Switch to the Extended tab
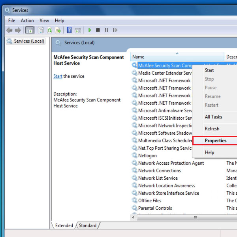Image resolution: width=237 pixels, height=237 pixels. (64, 226)
